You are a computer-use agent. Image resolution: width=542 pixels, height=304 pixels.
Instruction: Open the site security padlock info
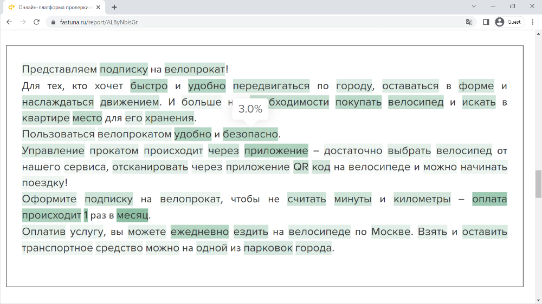[53, 22]
